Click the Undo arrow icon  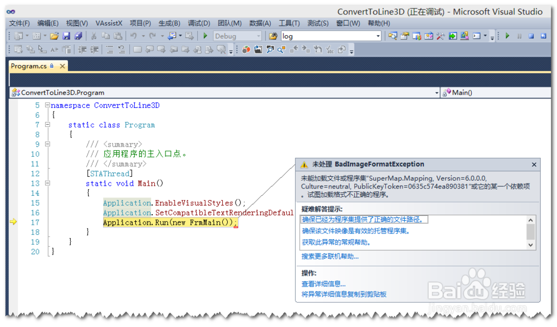[134, 36]
